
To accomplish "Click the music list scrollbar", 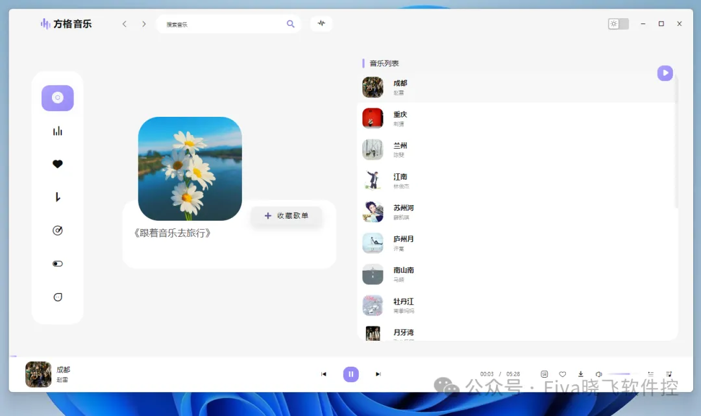I will 676,141.
